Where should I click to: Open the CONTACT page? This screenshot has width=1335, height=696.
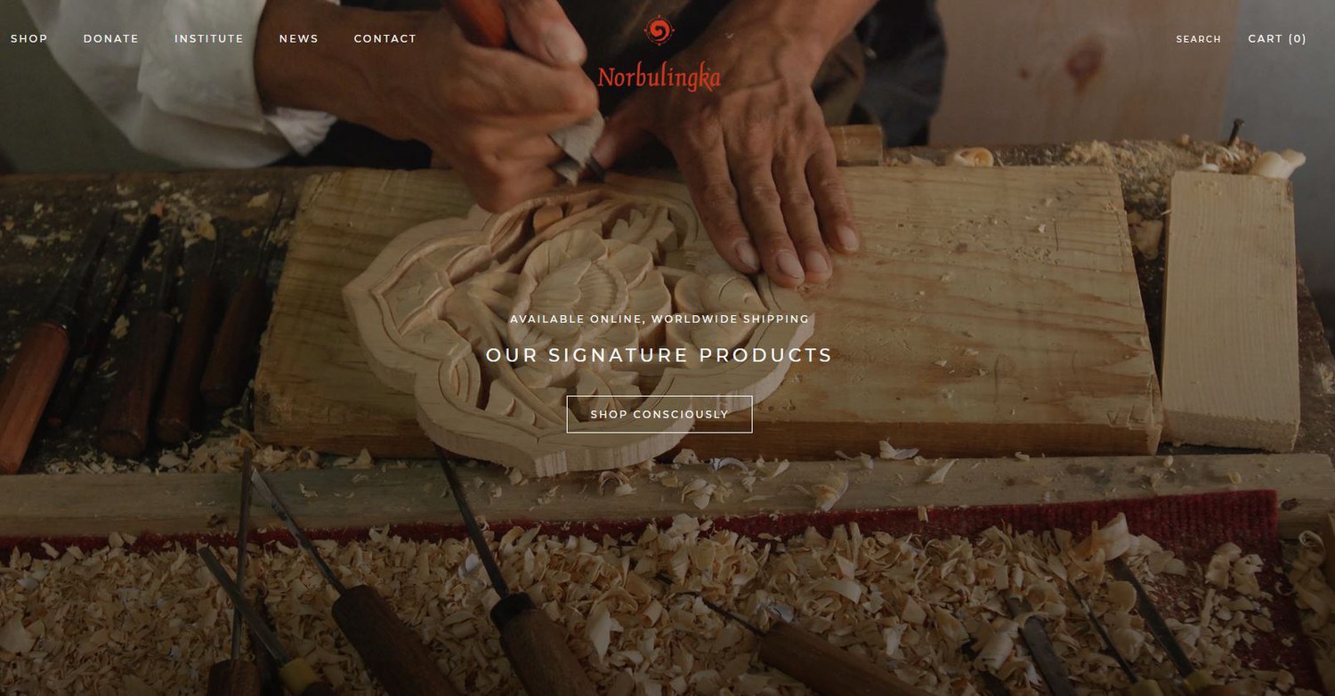[x=385, y=39]
